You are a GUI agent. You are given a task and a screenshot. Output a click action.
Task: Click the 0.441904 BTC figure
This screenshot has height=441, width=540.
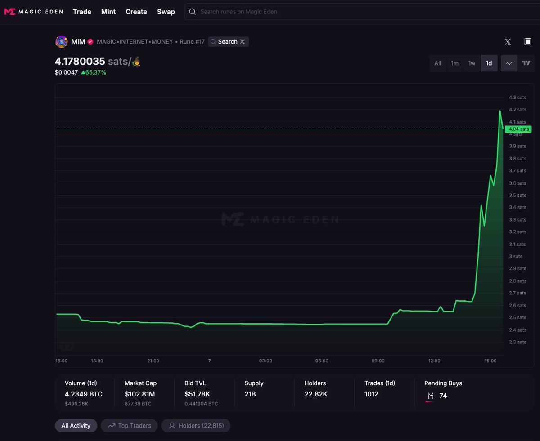tap(201, 404)
